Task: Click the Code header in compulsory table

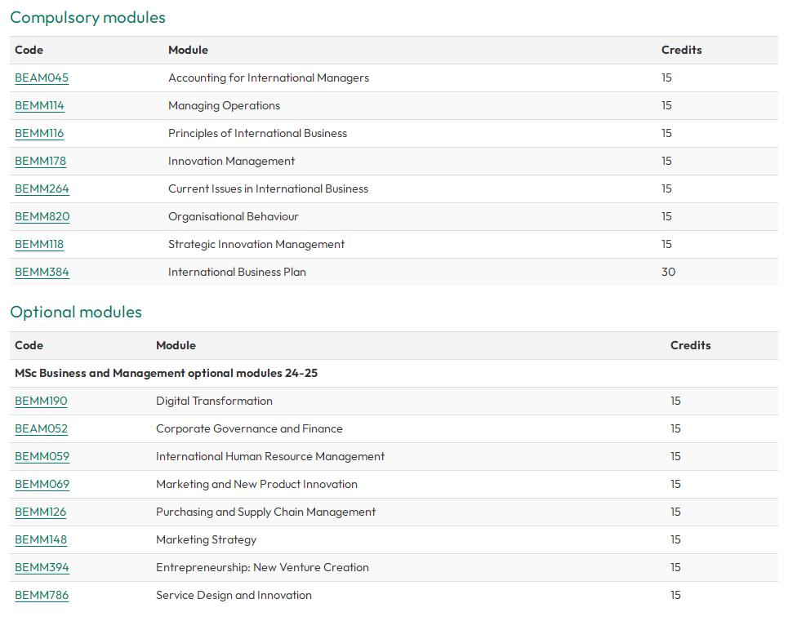Action: (x=29, y=50)
